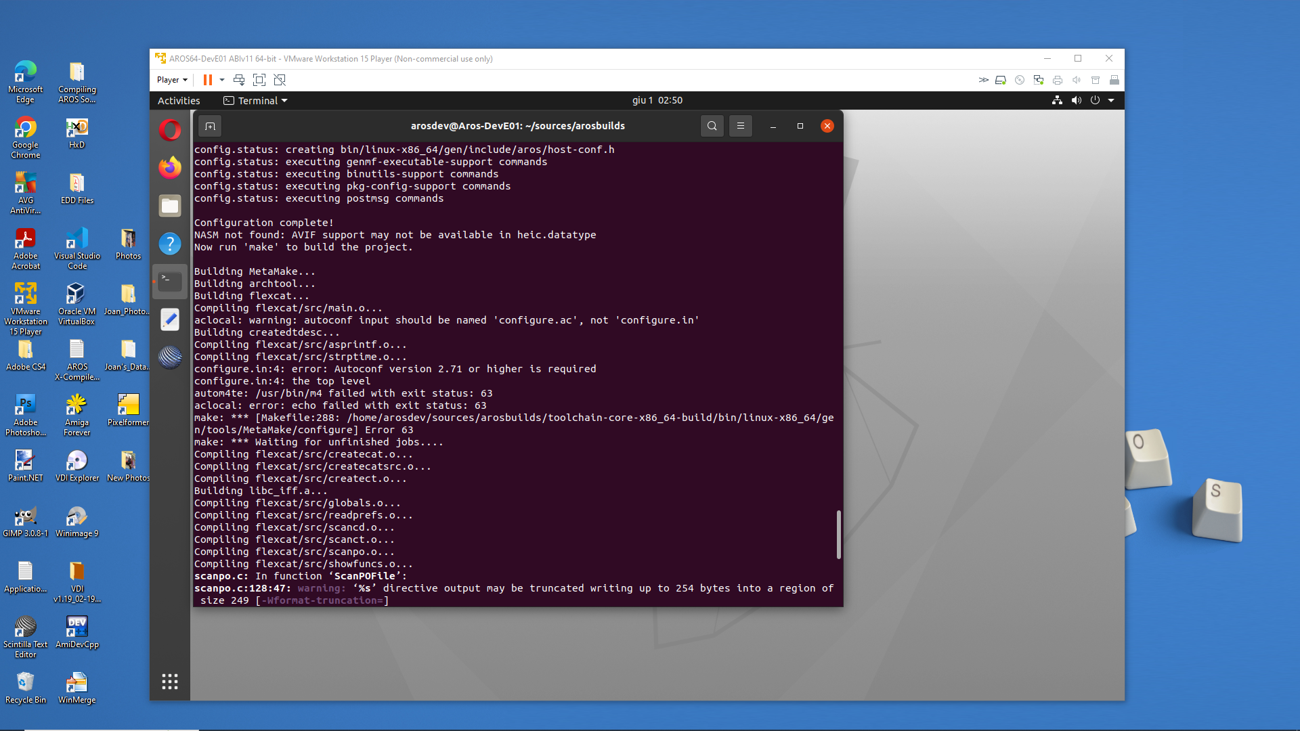
Task: Click the "Configuration complete!" terminal line
Action: (x=264, y=223)
